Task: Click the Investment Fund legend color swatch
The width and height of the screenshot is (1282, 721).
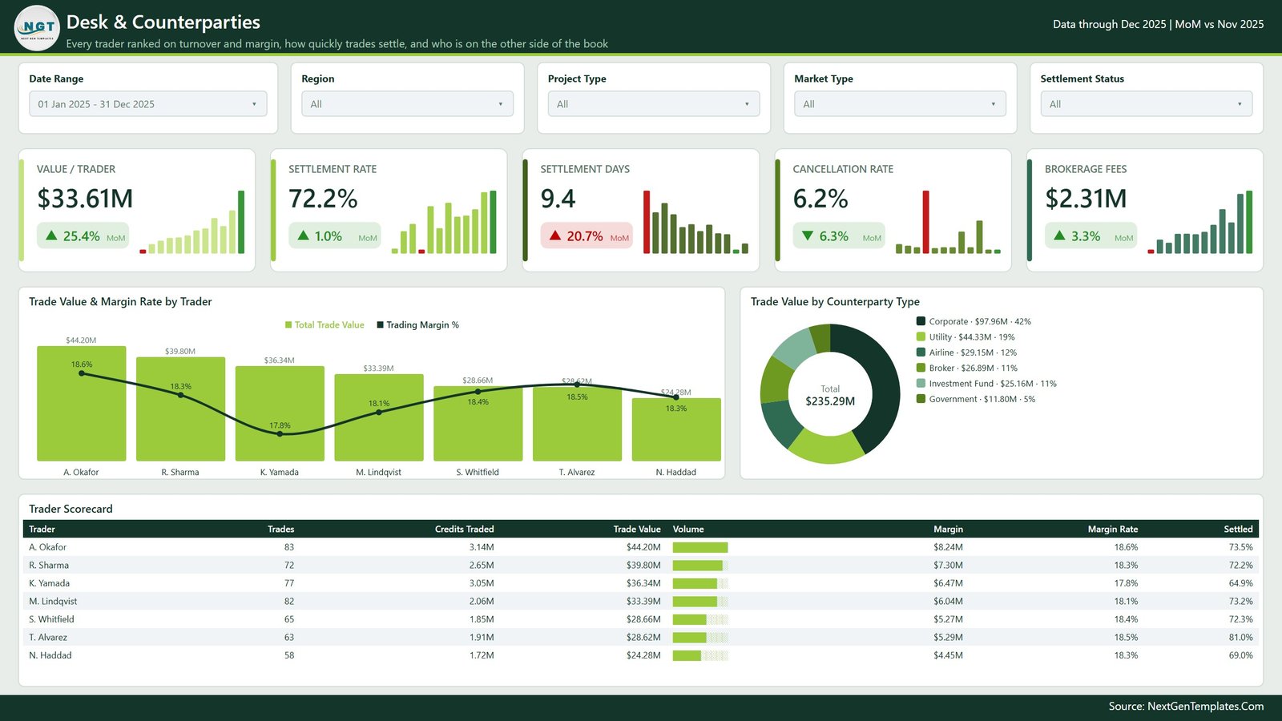Action: point(921,384)
